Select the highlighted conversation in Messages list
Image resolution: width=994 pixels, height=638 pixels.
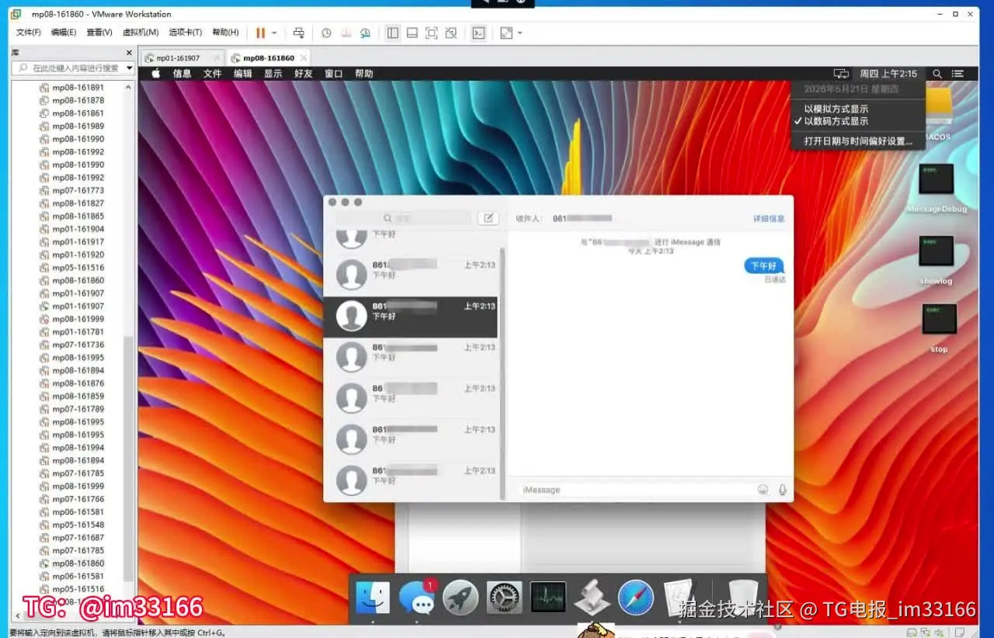click(x=410, y=317)
